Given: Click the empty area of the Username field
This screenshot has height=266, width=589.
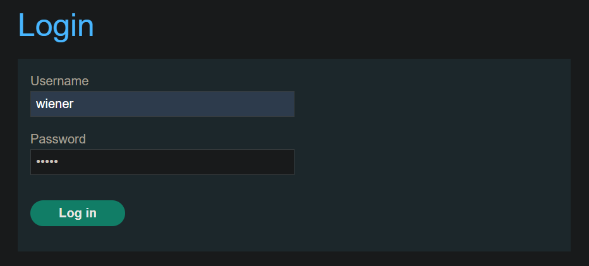Looking at the screenshot, I should pos(184,104).
